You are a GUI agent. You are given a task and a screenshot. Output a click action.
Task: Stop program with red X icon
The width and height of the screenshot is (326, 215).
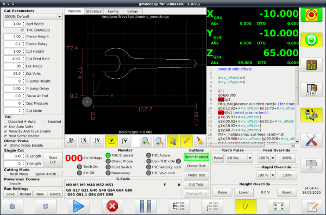coord(112,206)
